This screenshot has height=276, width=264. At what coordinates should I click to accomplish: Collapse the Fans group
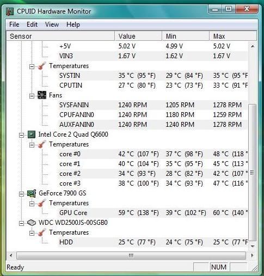pyautogui.click(x=32, y=96)
